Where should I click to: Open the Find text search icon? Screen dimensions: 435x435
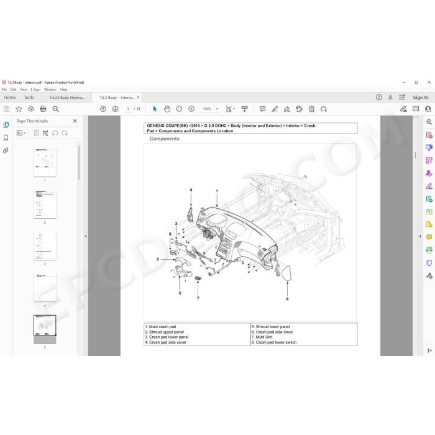pos(55,109)
